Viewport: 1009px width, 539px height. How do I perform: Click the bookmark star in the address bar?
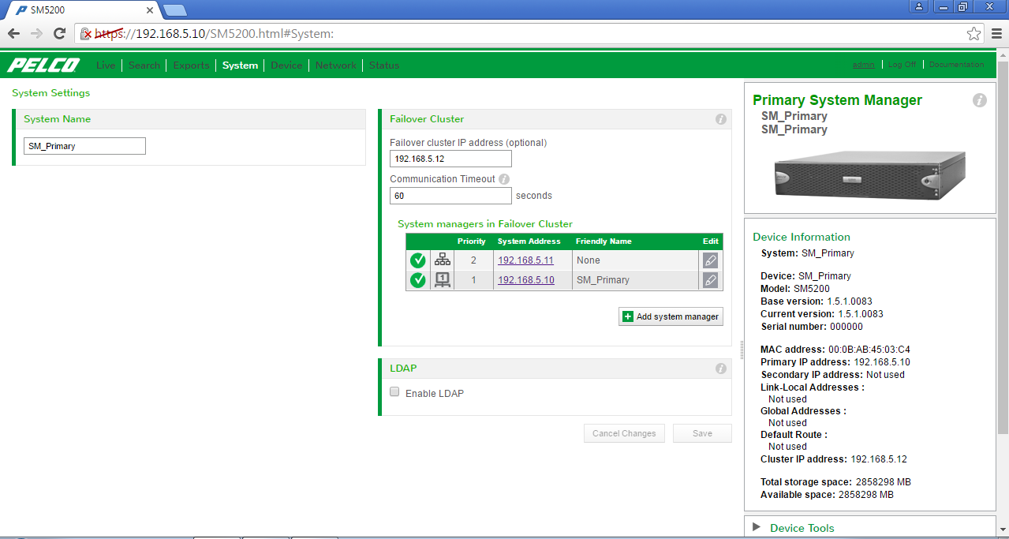[973, 34]
